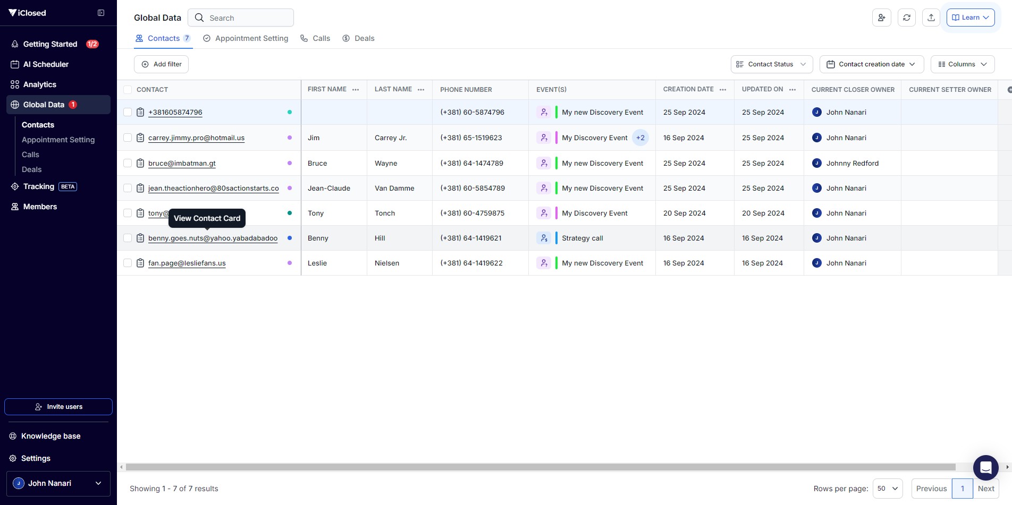
Task: Open the chat support bubble
Action: coord(985,468)
